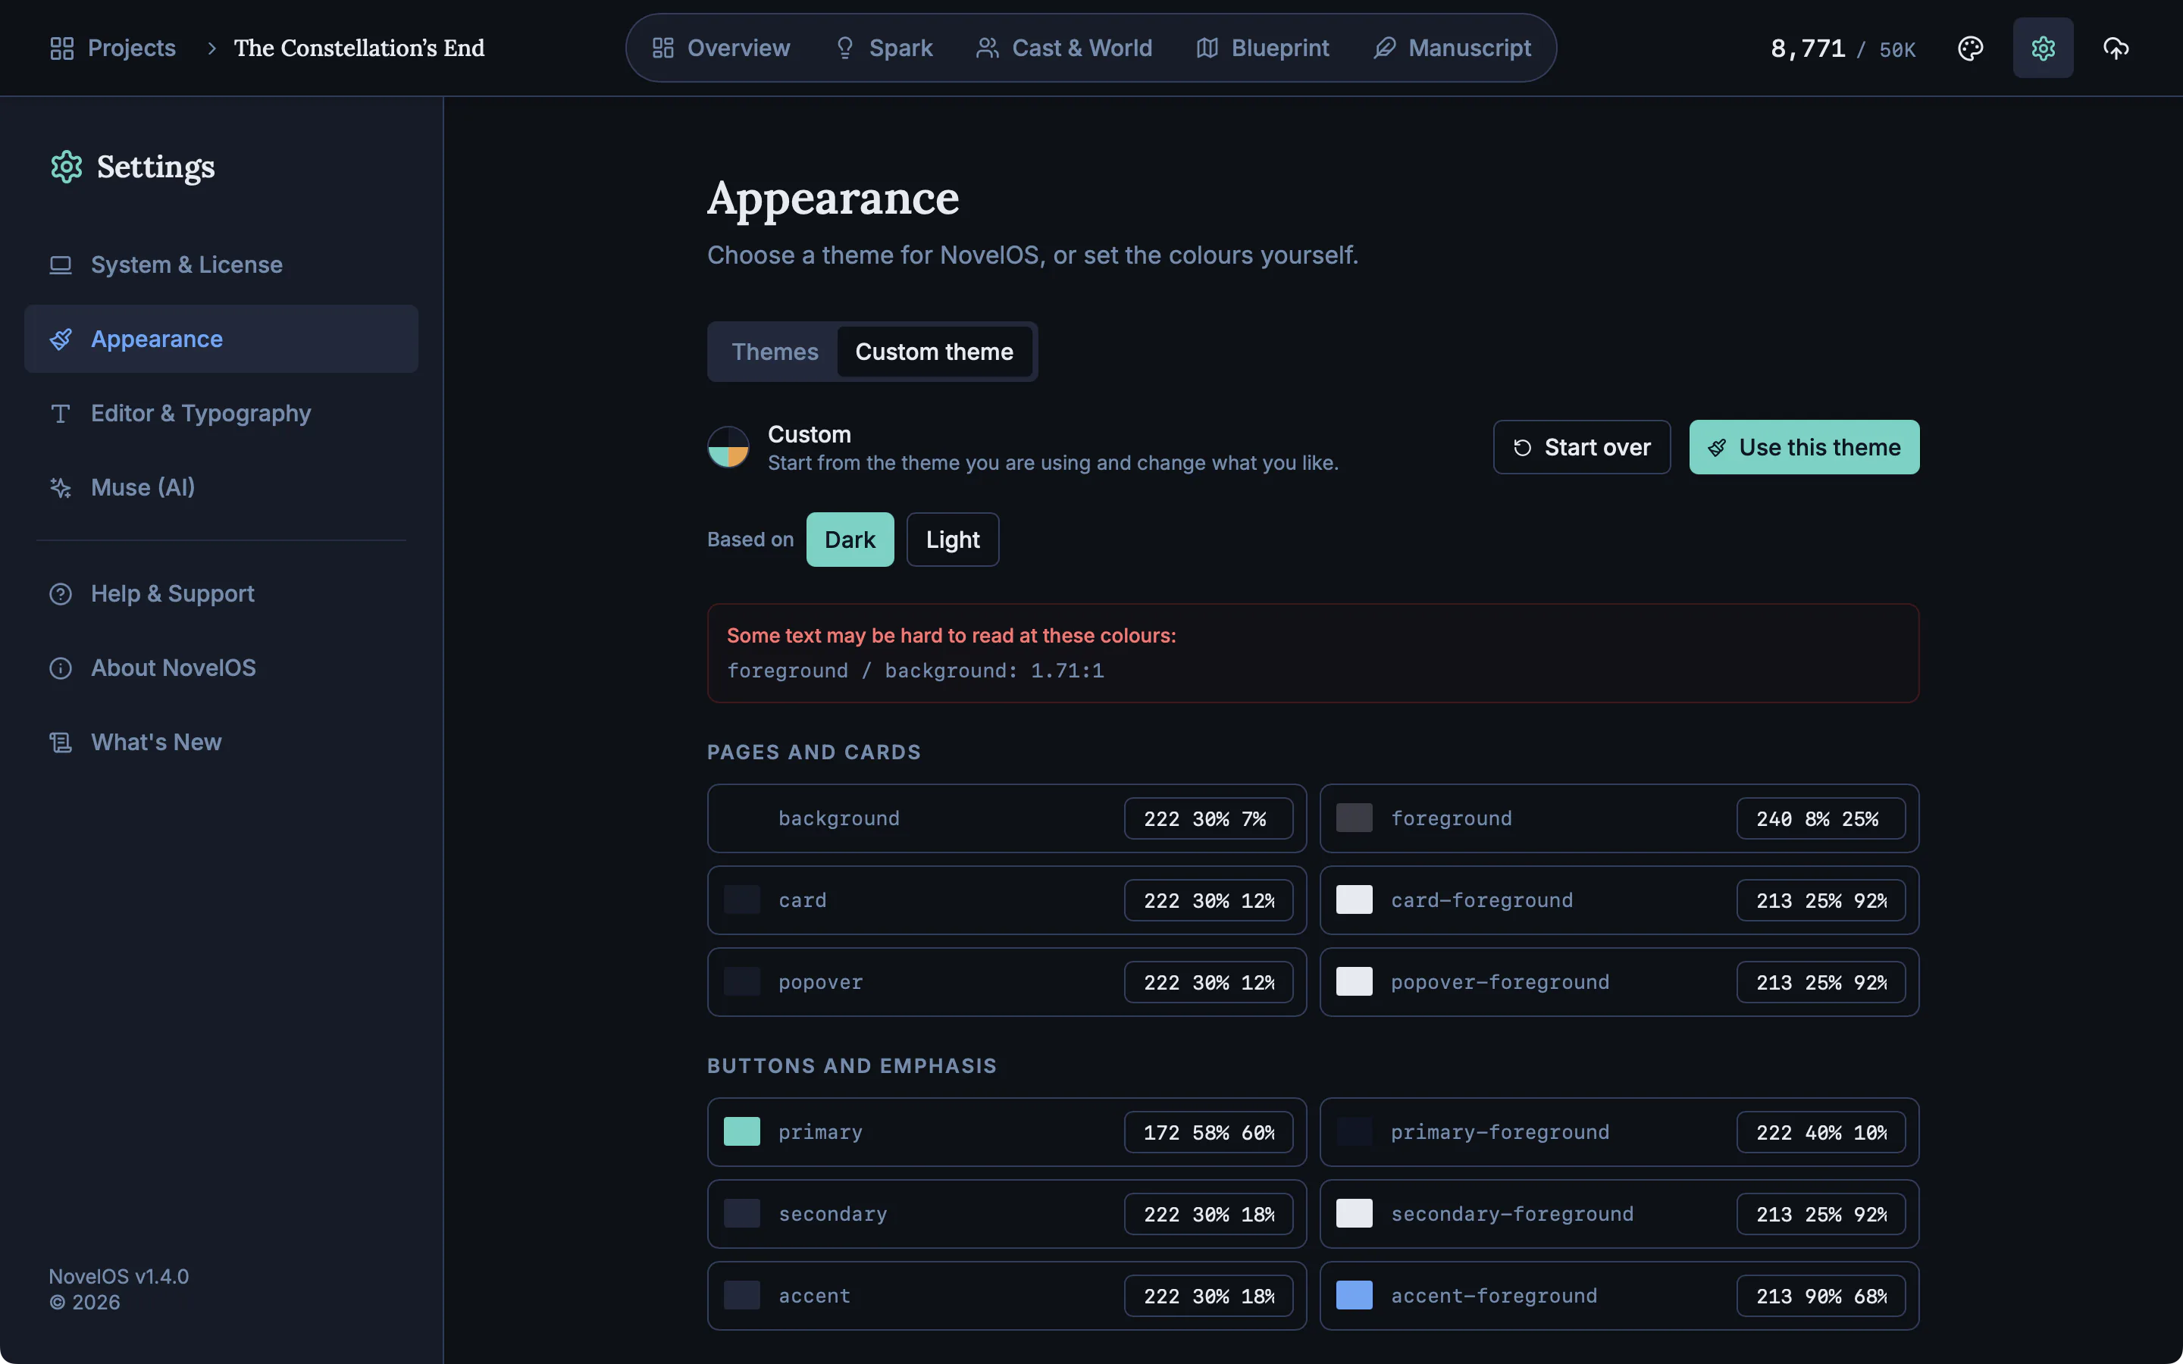Select Appearance in settings sidebar
The height and width of the screenshot is (1364, 2183).
tap(221, 339)
